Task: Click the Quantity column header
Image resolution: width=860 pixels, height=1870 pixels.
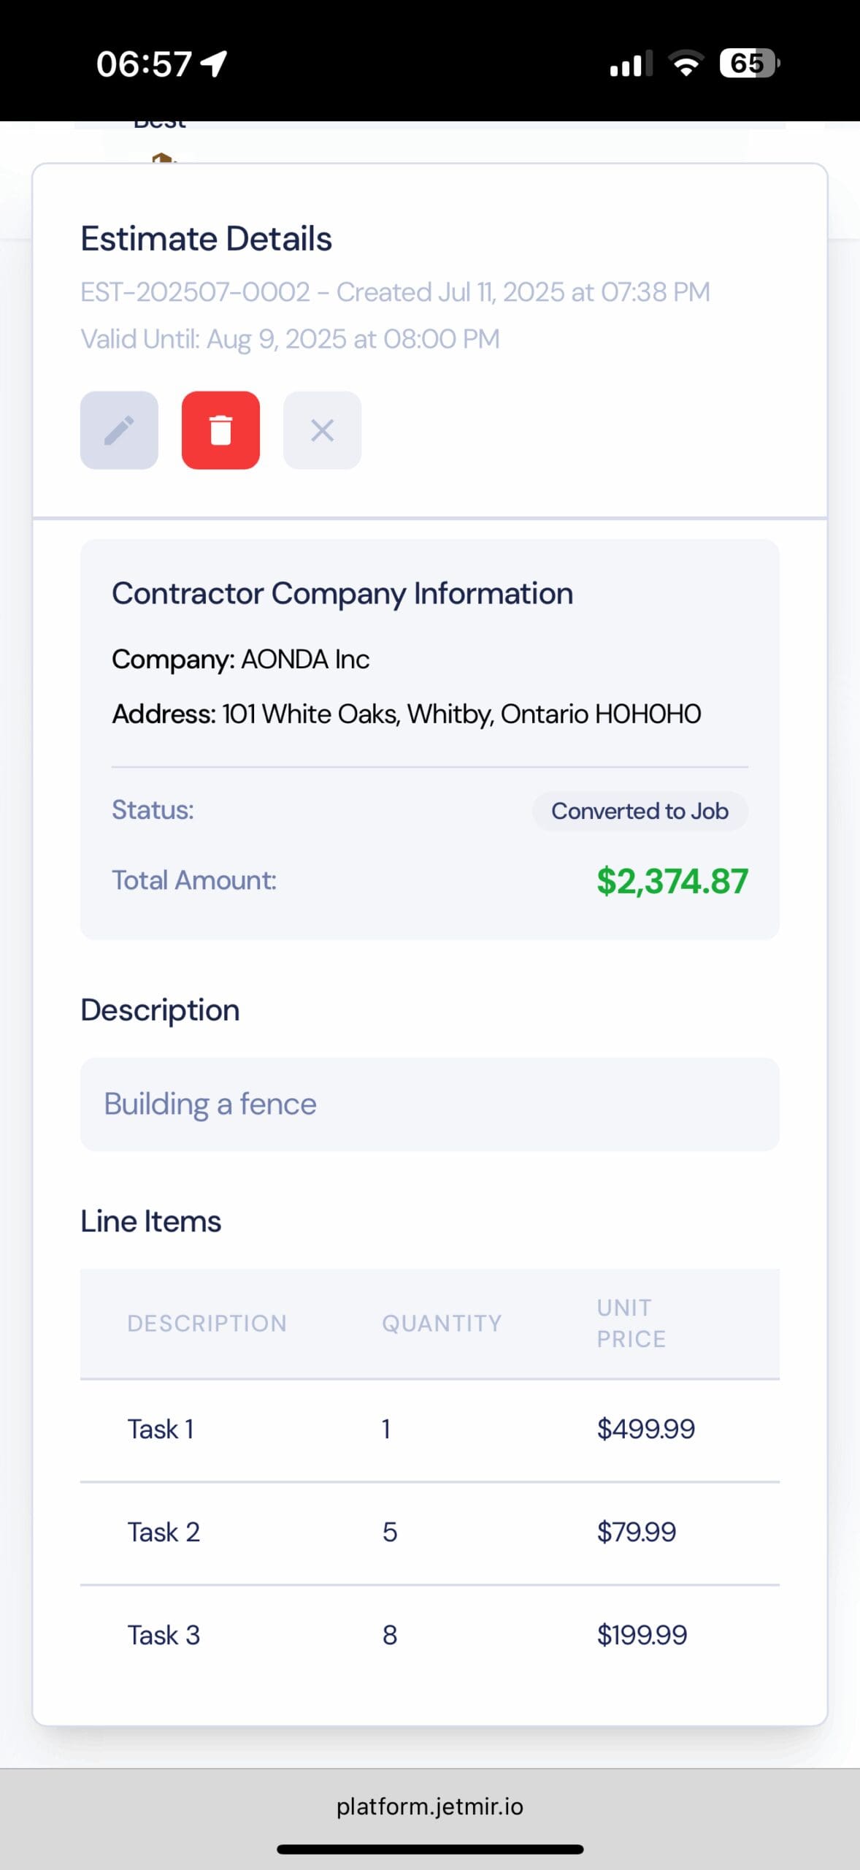Action: 442,1323
